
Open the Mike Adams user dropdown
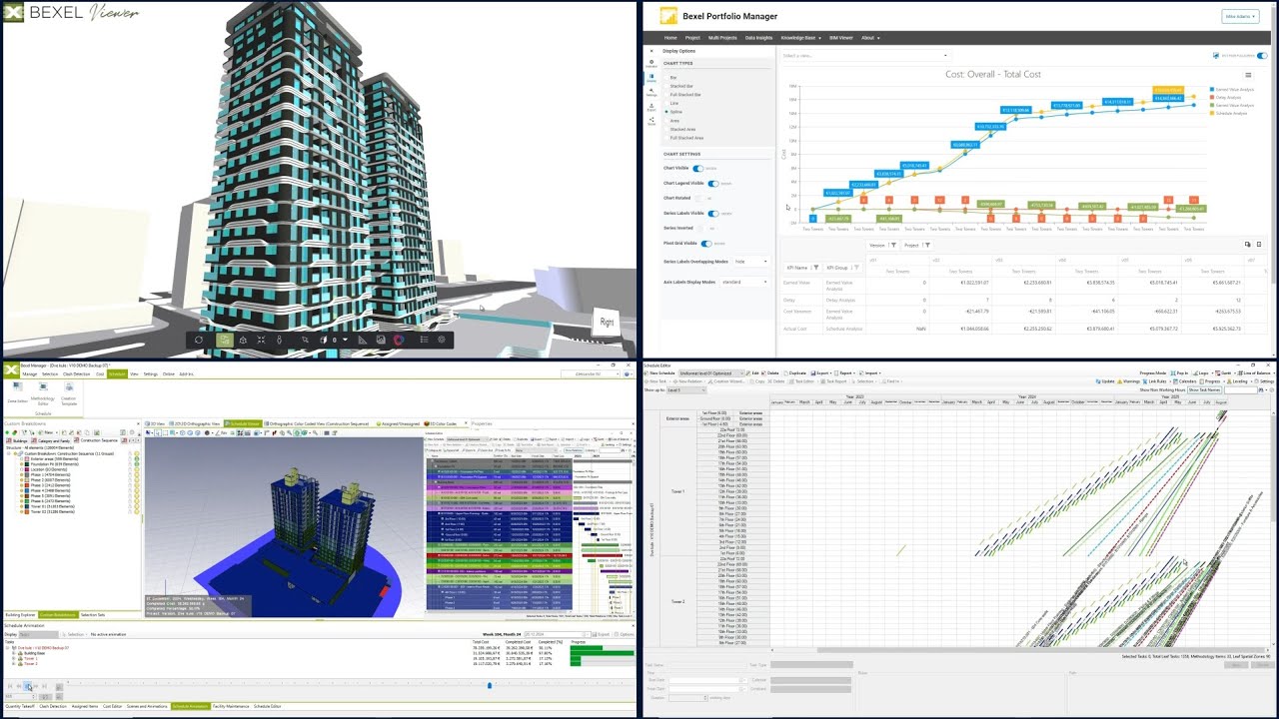[x=1240, y=16]
